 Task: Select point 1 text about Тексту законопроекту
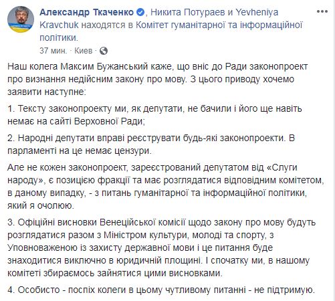point(154,115)
